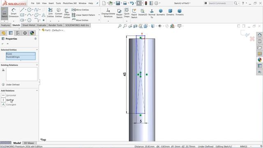Open the PhotoView 360 menu
Screen dimensions: 263x148
coord(69,3)
